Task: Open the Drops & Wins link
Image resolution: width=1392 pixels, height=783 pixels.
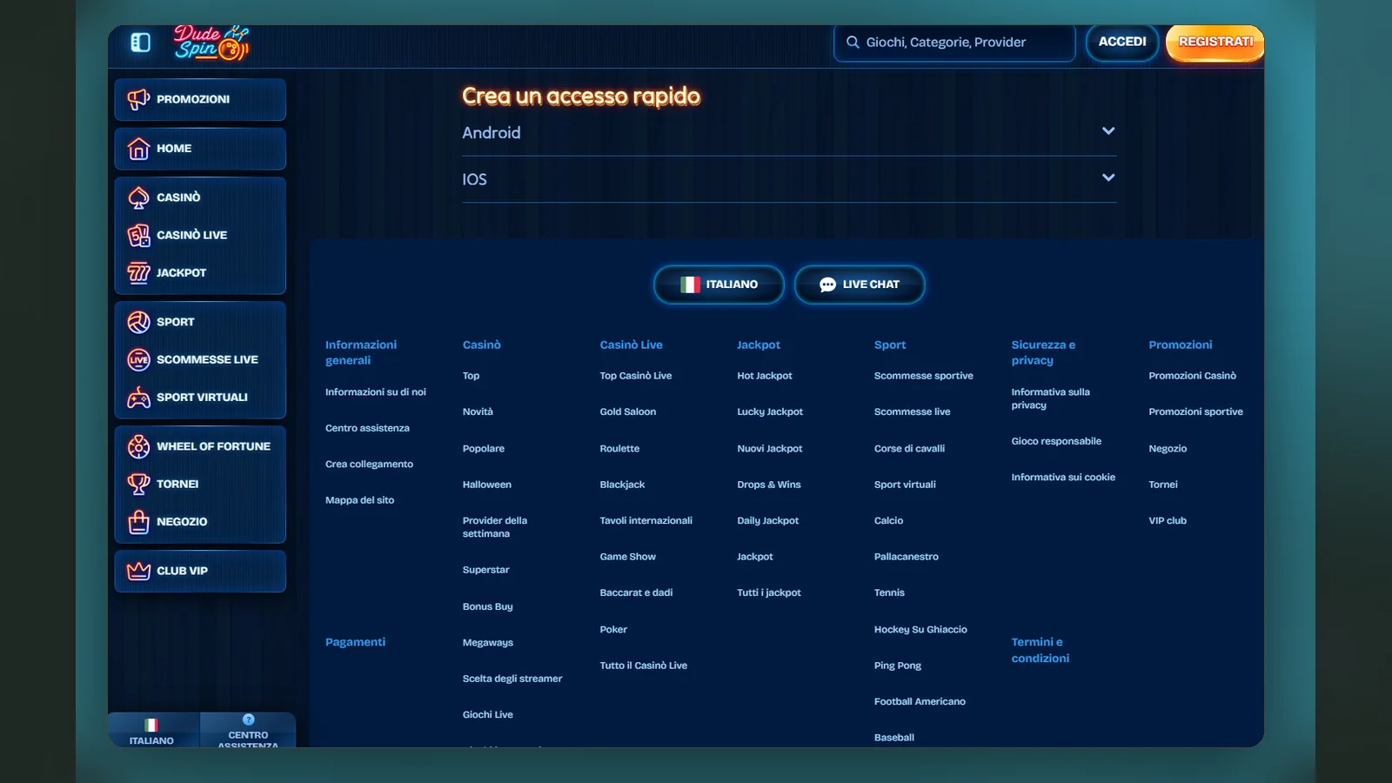Action: pyautogui.click(x=769, y=485)
